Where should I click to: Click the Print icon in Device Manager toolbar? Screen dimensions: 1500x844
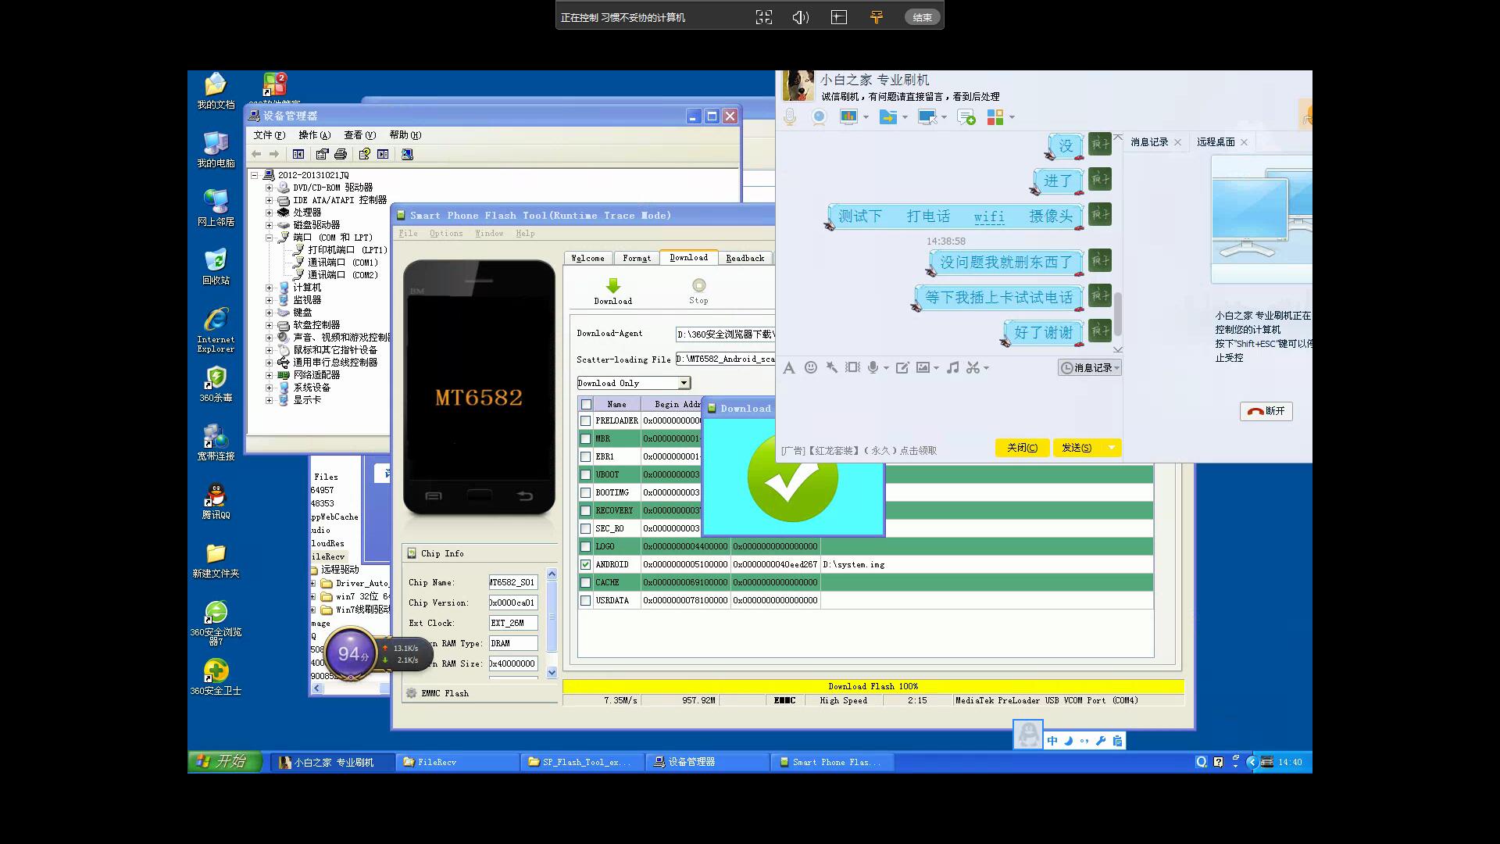pos(341,154)
